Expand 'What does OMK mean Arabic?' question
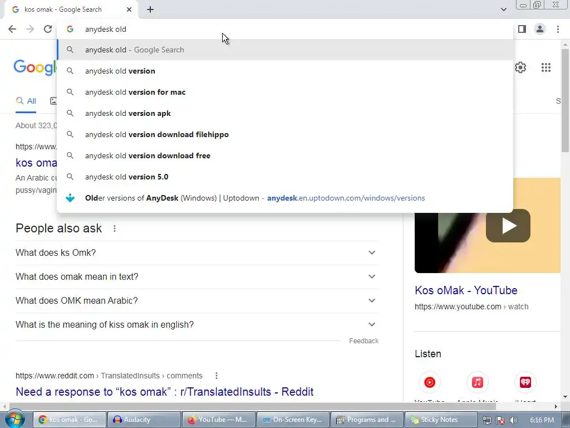The width and height of the screenshot is (570, 428). [197, 300]
